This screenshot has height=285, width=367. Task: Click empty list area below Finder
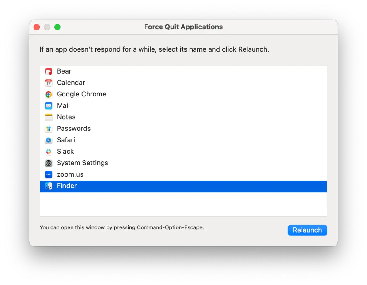coord(183,204)
